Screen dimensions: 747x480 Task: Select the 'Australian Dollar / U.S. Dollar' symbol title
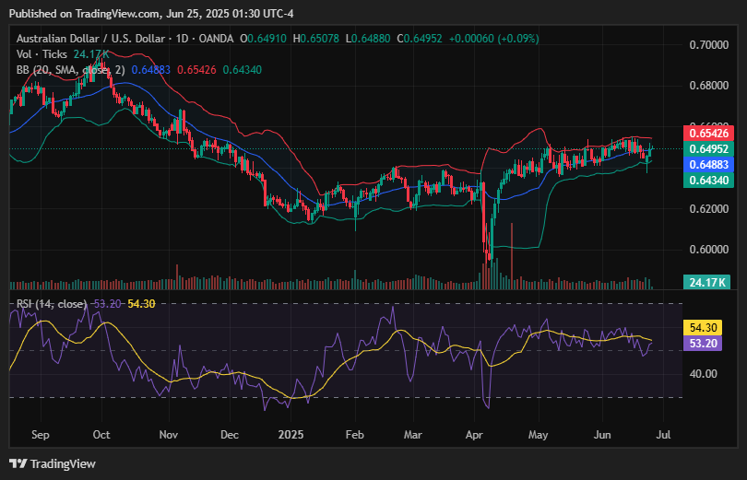tap(90, 39)
